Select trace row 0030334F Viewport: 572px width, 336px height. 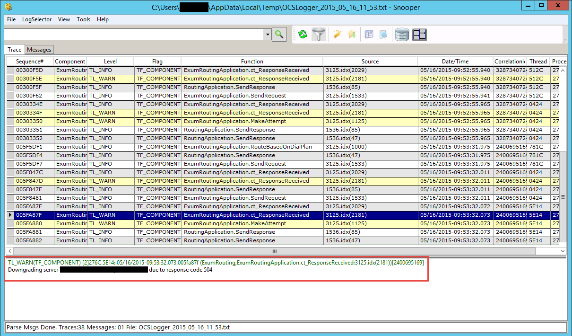tap(282, 113)
